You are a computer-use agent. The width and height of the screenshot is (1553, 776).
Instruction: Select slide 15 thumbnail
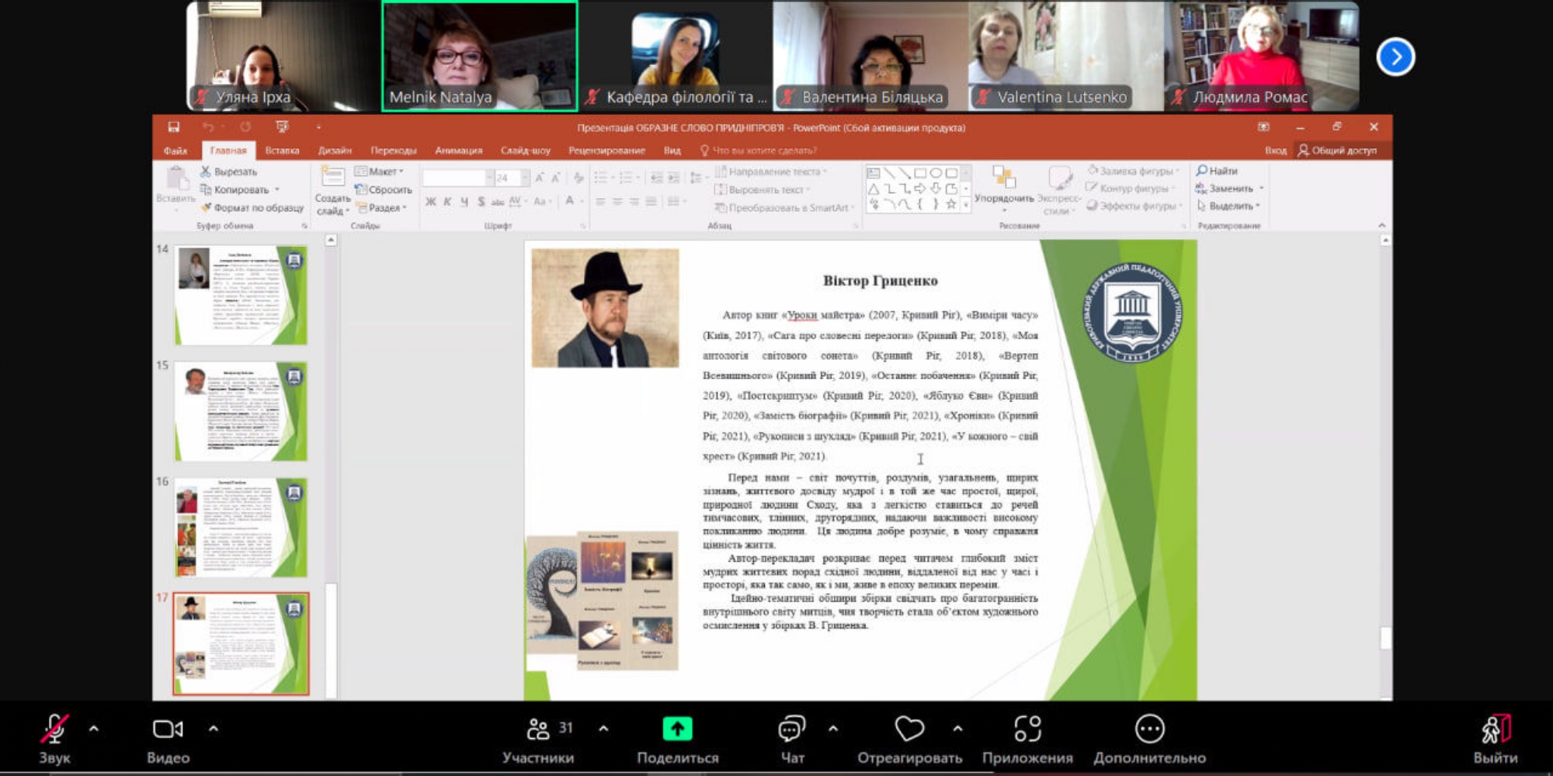[x=241, y=411]
